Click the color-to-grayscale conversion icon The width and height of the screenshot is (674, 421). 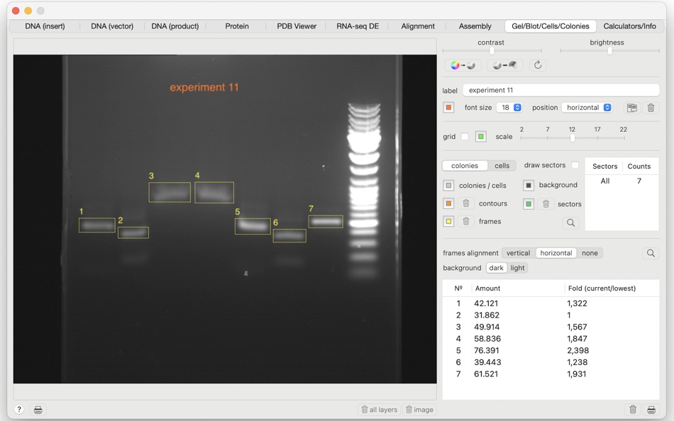463,65
